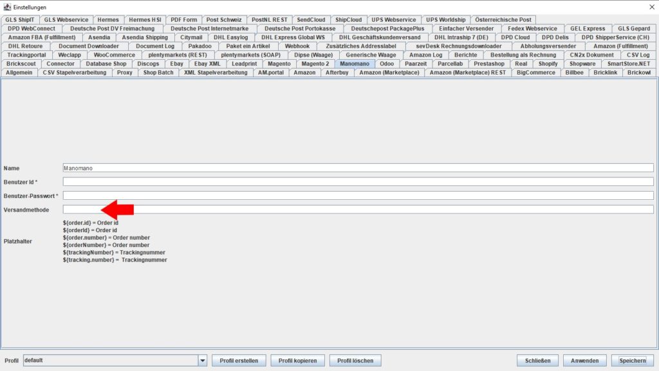Open the Einfacher Versender tab
The image size is (659, 371).
467,28
